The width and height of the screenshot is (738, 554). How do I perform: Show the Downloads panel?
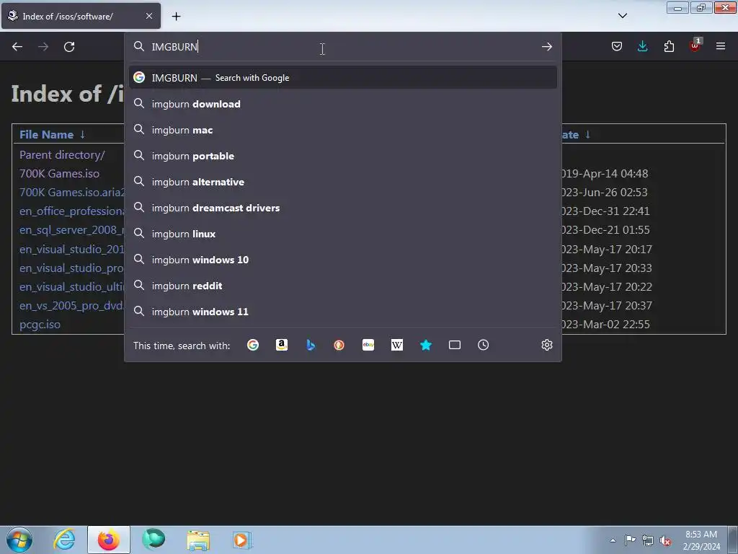(x=642, y=47)
